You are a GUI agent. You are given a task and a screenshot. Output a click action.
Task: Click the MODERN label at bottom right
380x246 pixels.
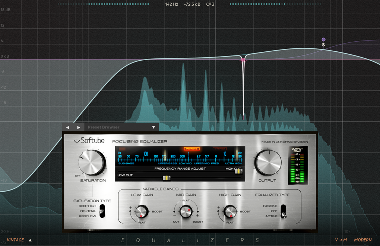pos(362,240)
